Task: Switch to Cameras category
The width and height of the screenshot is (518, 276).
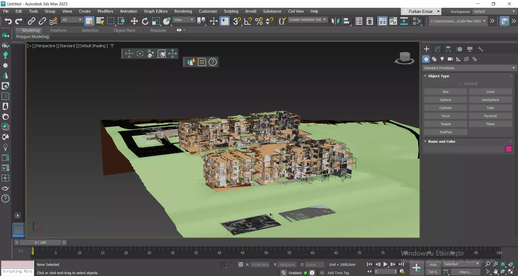Action: [450, 59]
